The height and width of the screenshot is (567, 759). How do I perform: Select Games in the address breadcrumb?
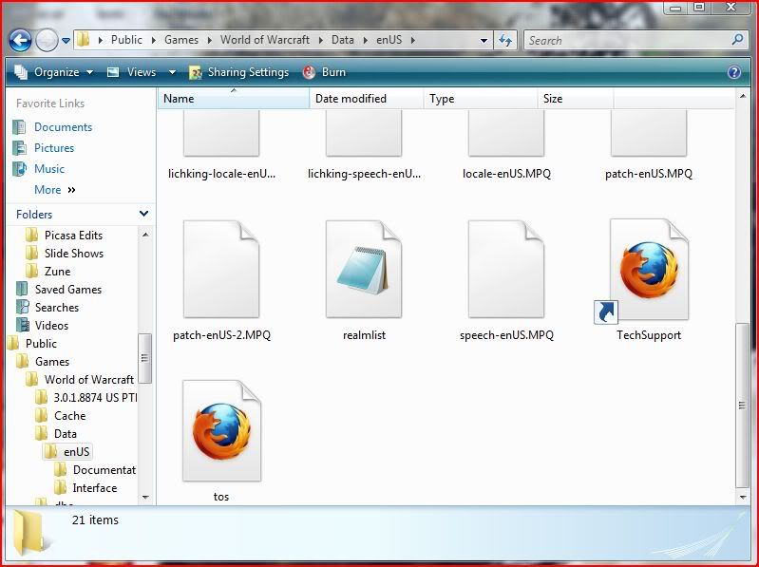pos(181,40)
